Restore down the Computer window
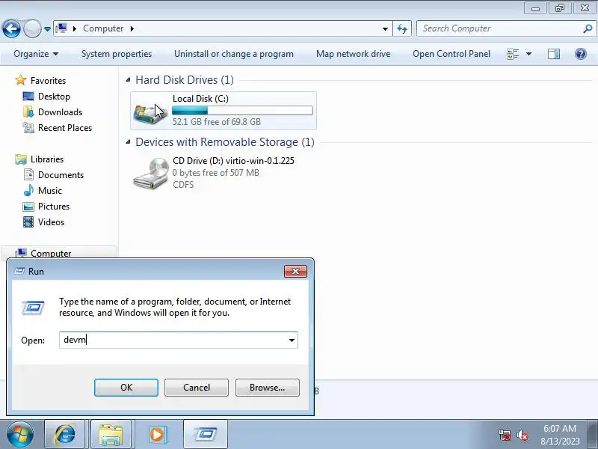Image resolution: width=598 pixels, height=449 pixels. (559, 8)
